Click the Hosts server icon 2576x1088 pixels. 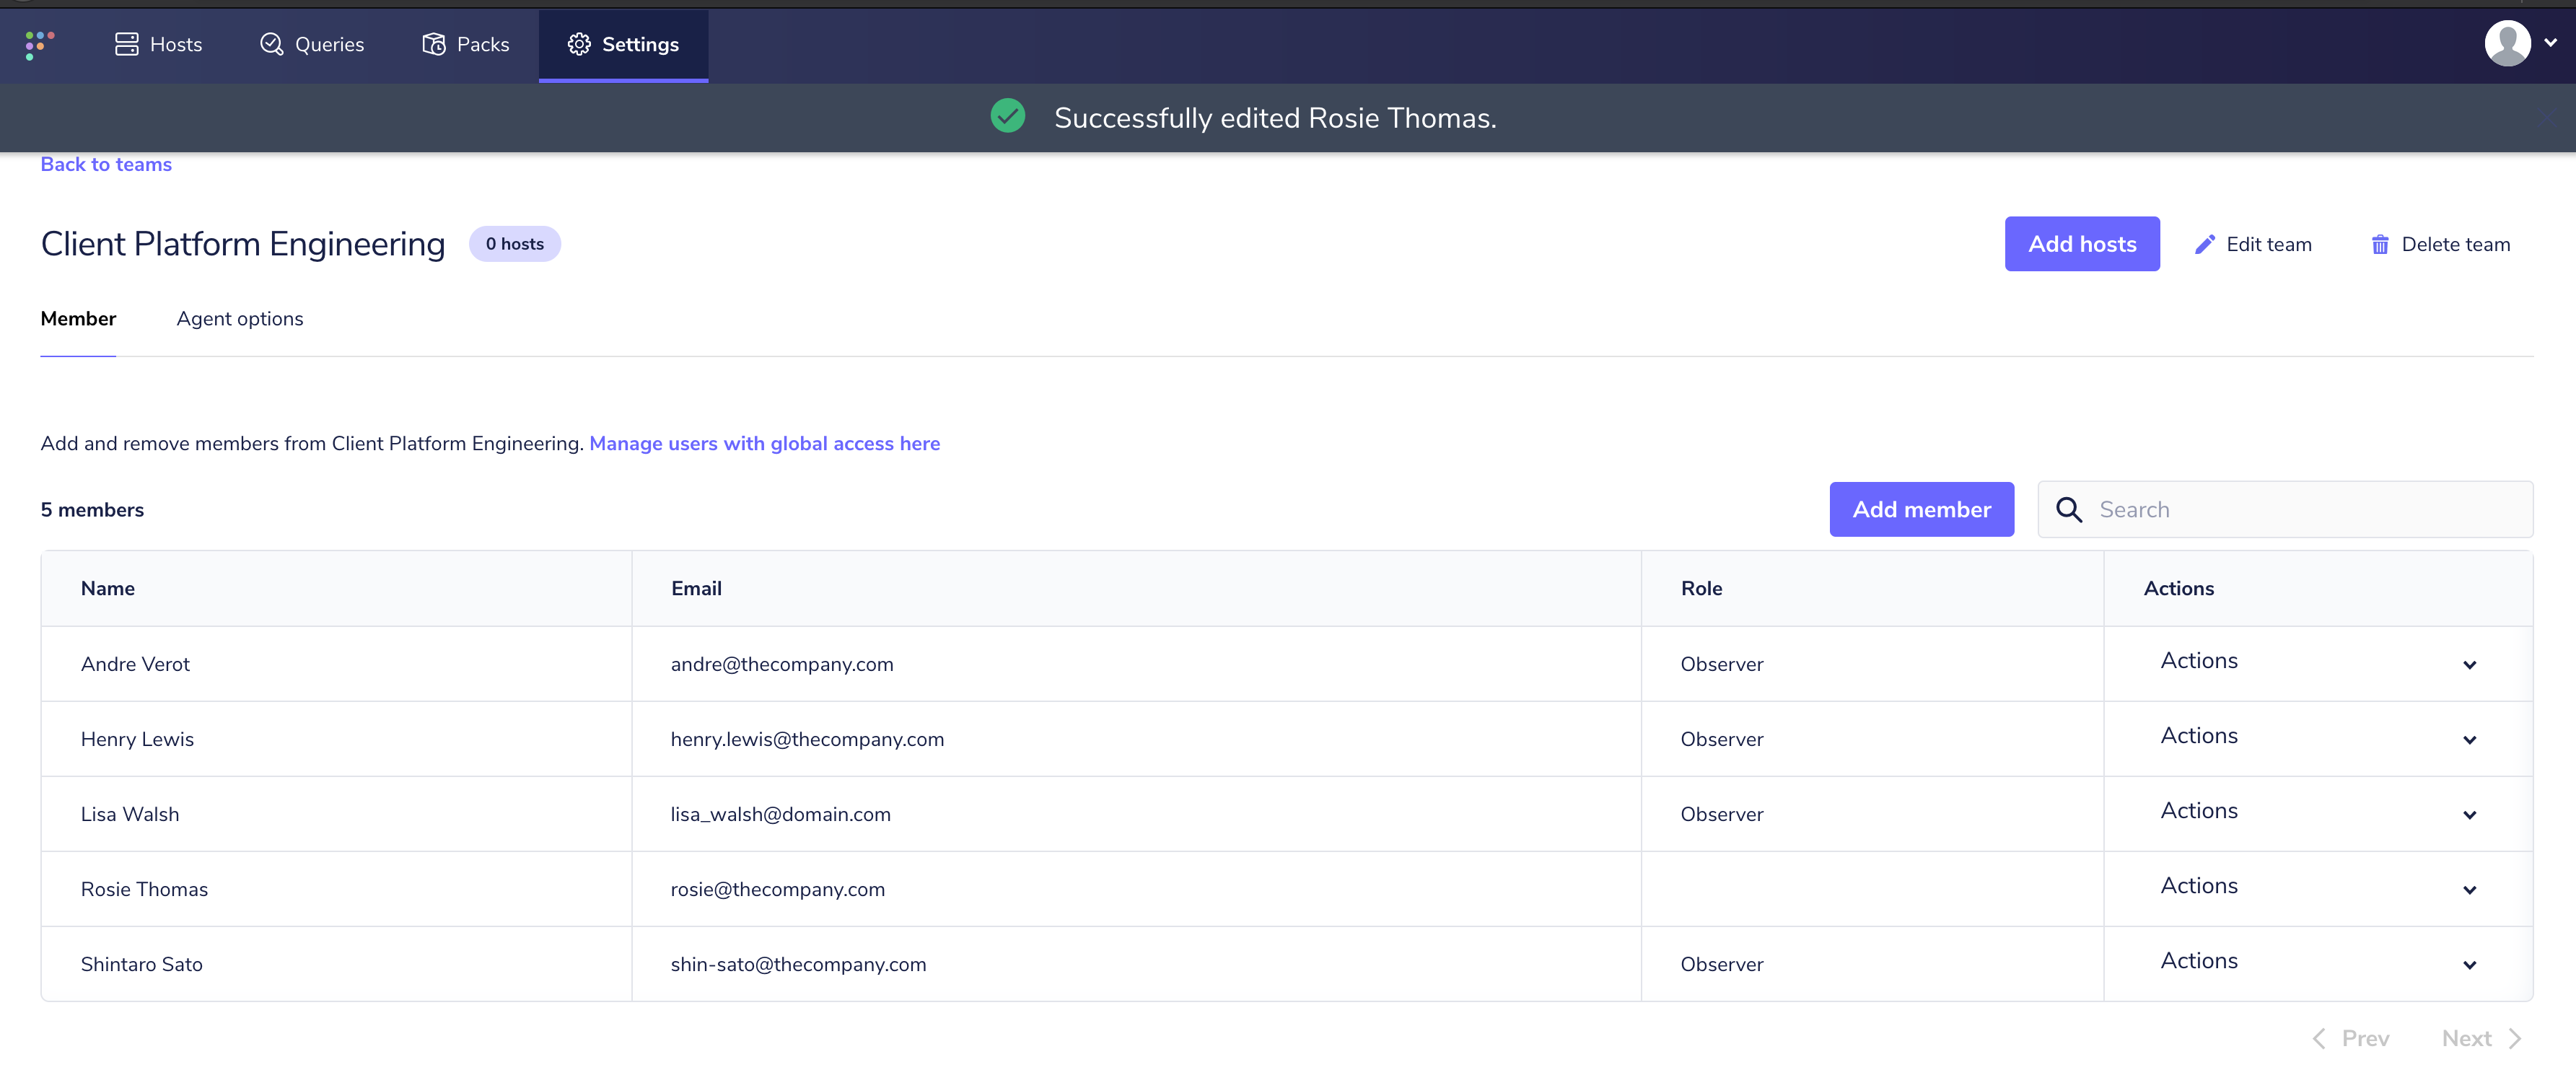pos(127,44)
